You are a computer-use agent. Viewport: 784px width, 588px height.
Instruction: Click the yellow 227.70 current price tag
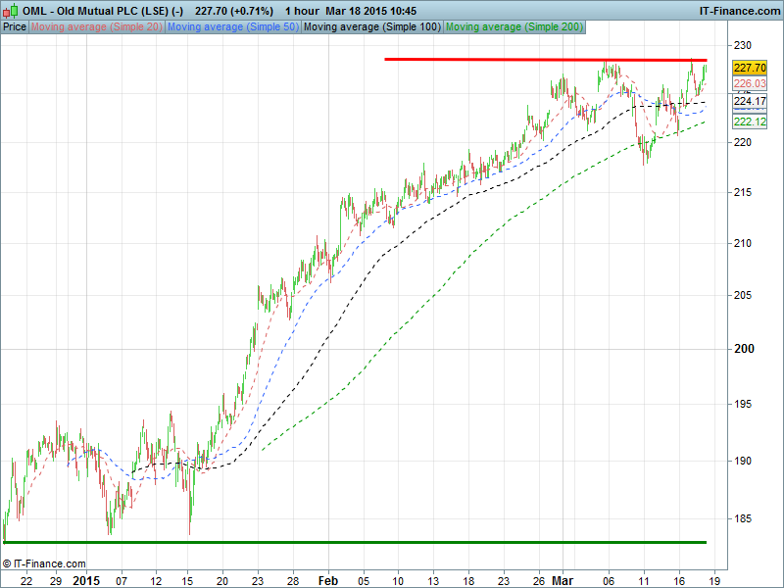[749, 68]
